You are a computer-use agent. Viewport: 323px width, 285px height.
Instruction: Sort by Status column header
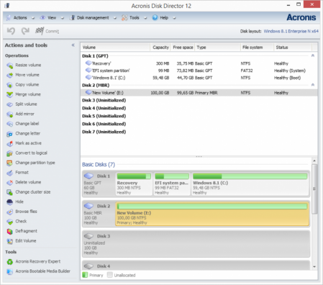pos(293,47)
